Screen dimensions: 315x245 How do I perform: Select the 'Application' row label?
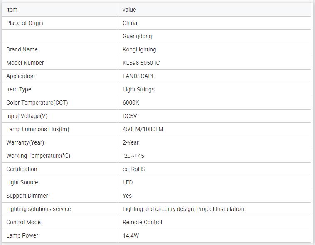tap(21, 76)
